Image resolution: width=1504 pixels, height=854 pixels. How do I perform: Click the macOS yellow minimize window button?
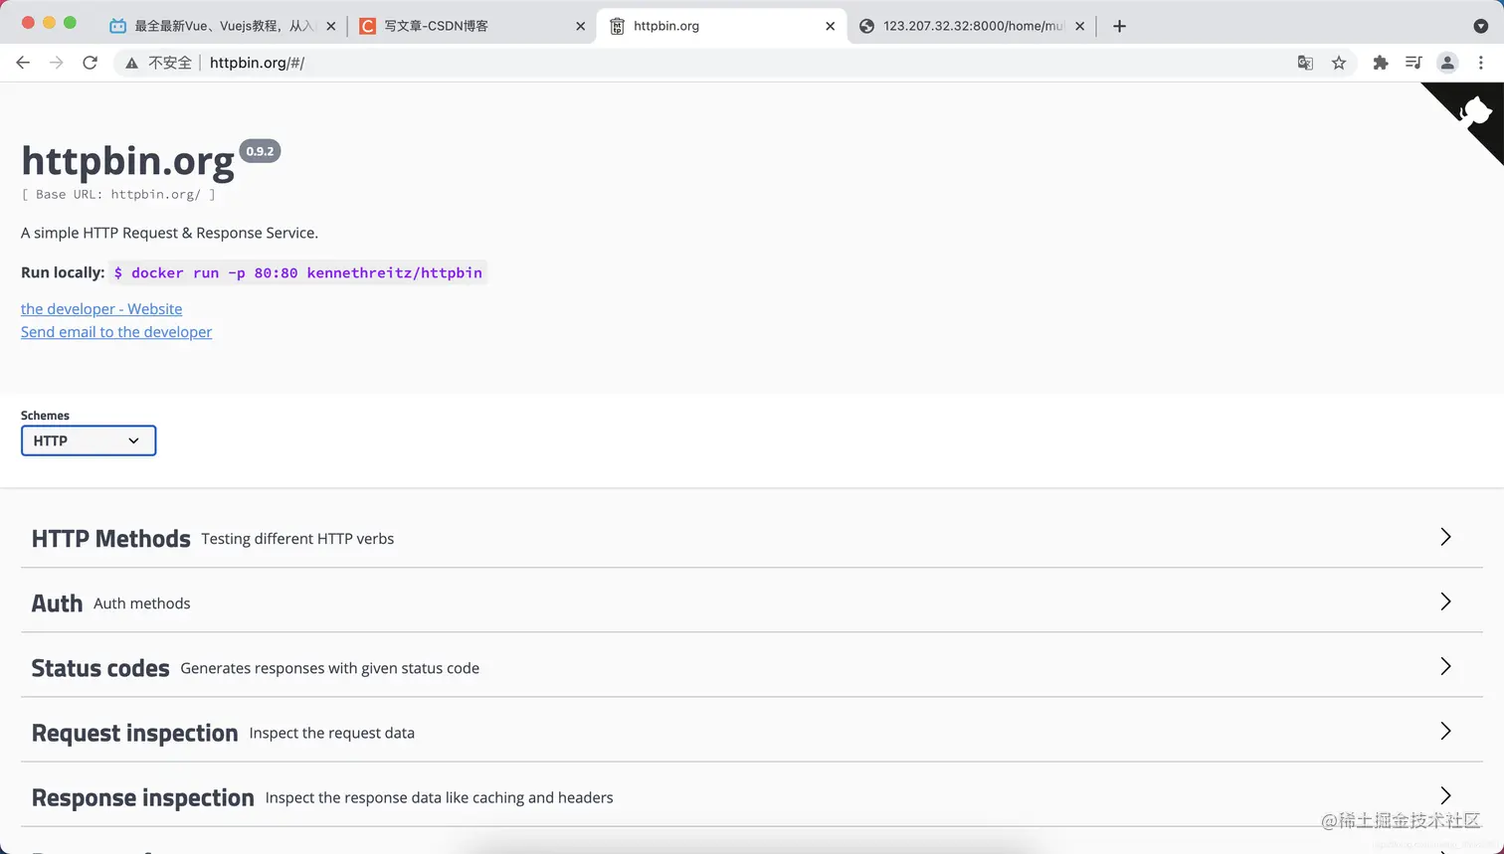click(49, 22)
